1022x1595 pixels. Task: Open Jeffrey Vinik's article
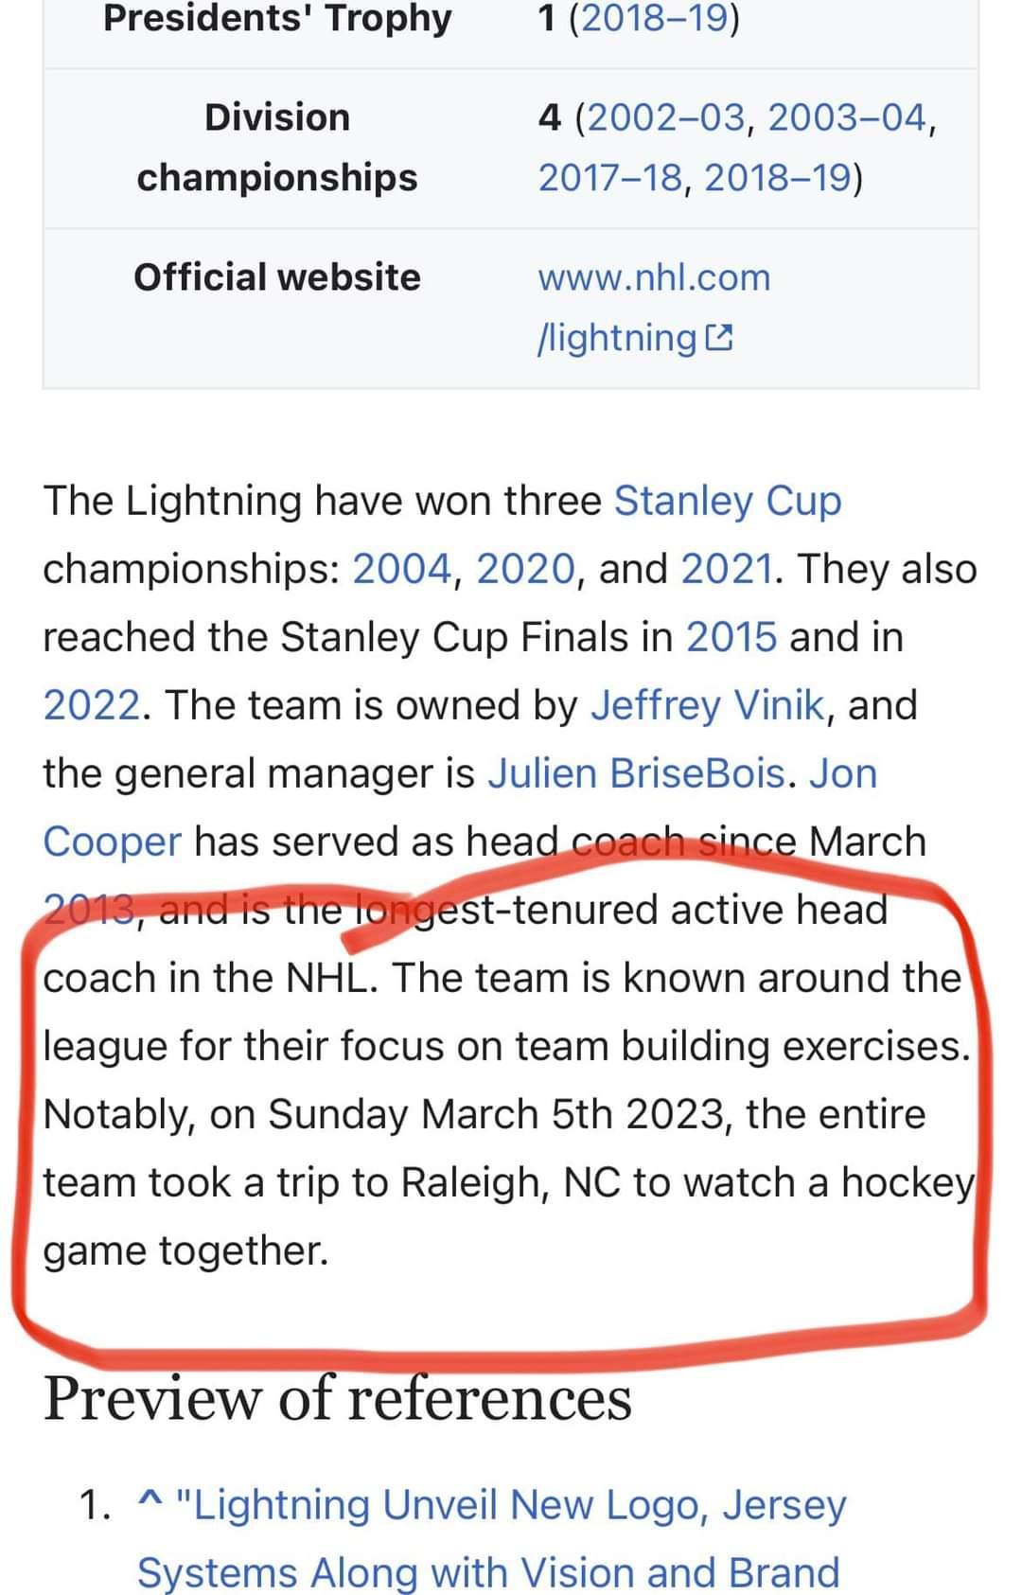pyautogui.click(x=707, y=705)
